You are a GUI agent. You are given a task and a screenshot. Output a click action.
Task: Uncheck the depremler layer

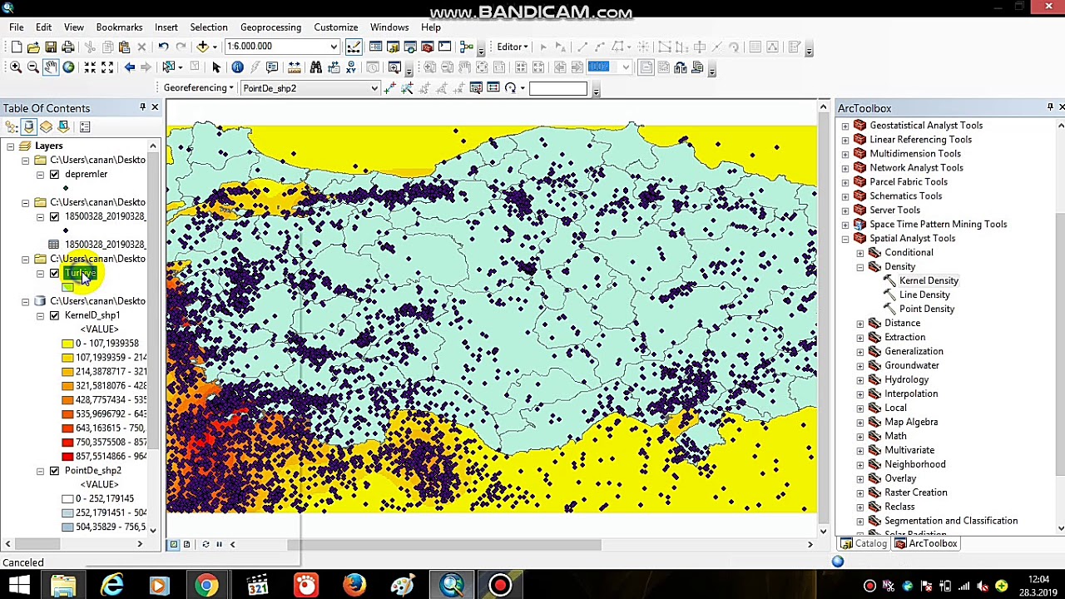pos(54,174)
